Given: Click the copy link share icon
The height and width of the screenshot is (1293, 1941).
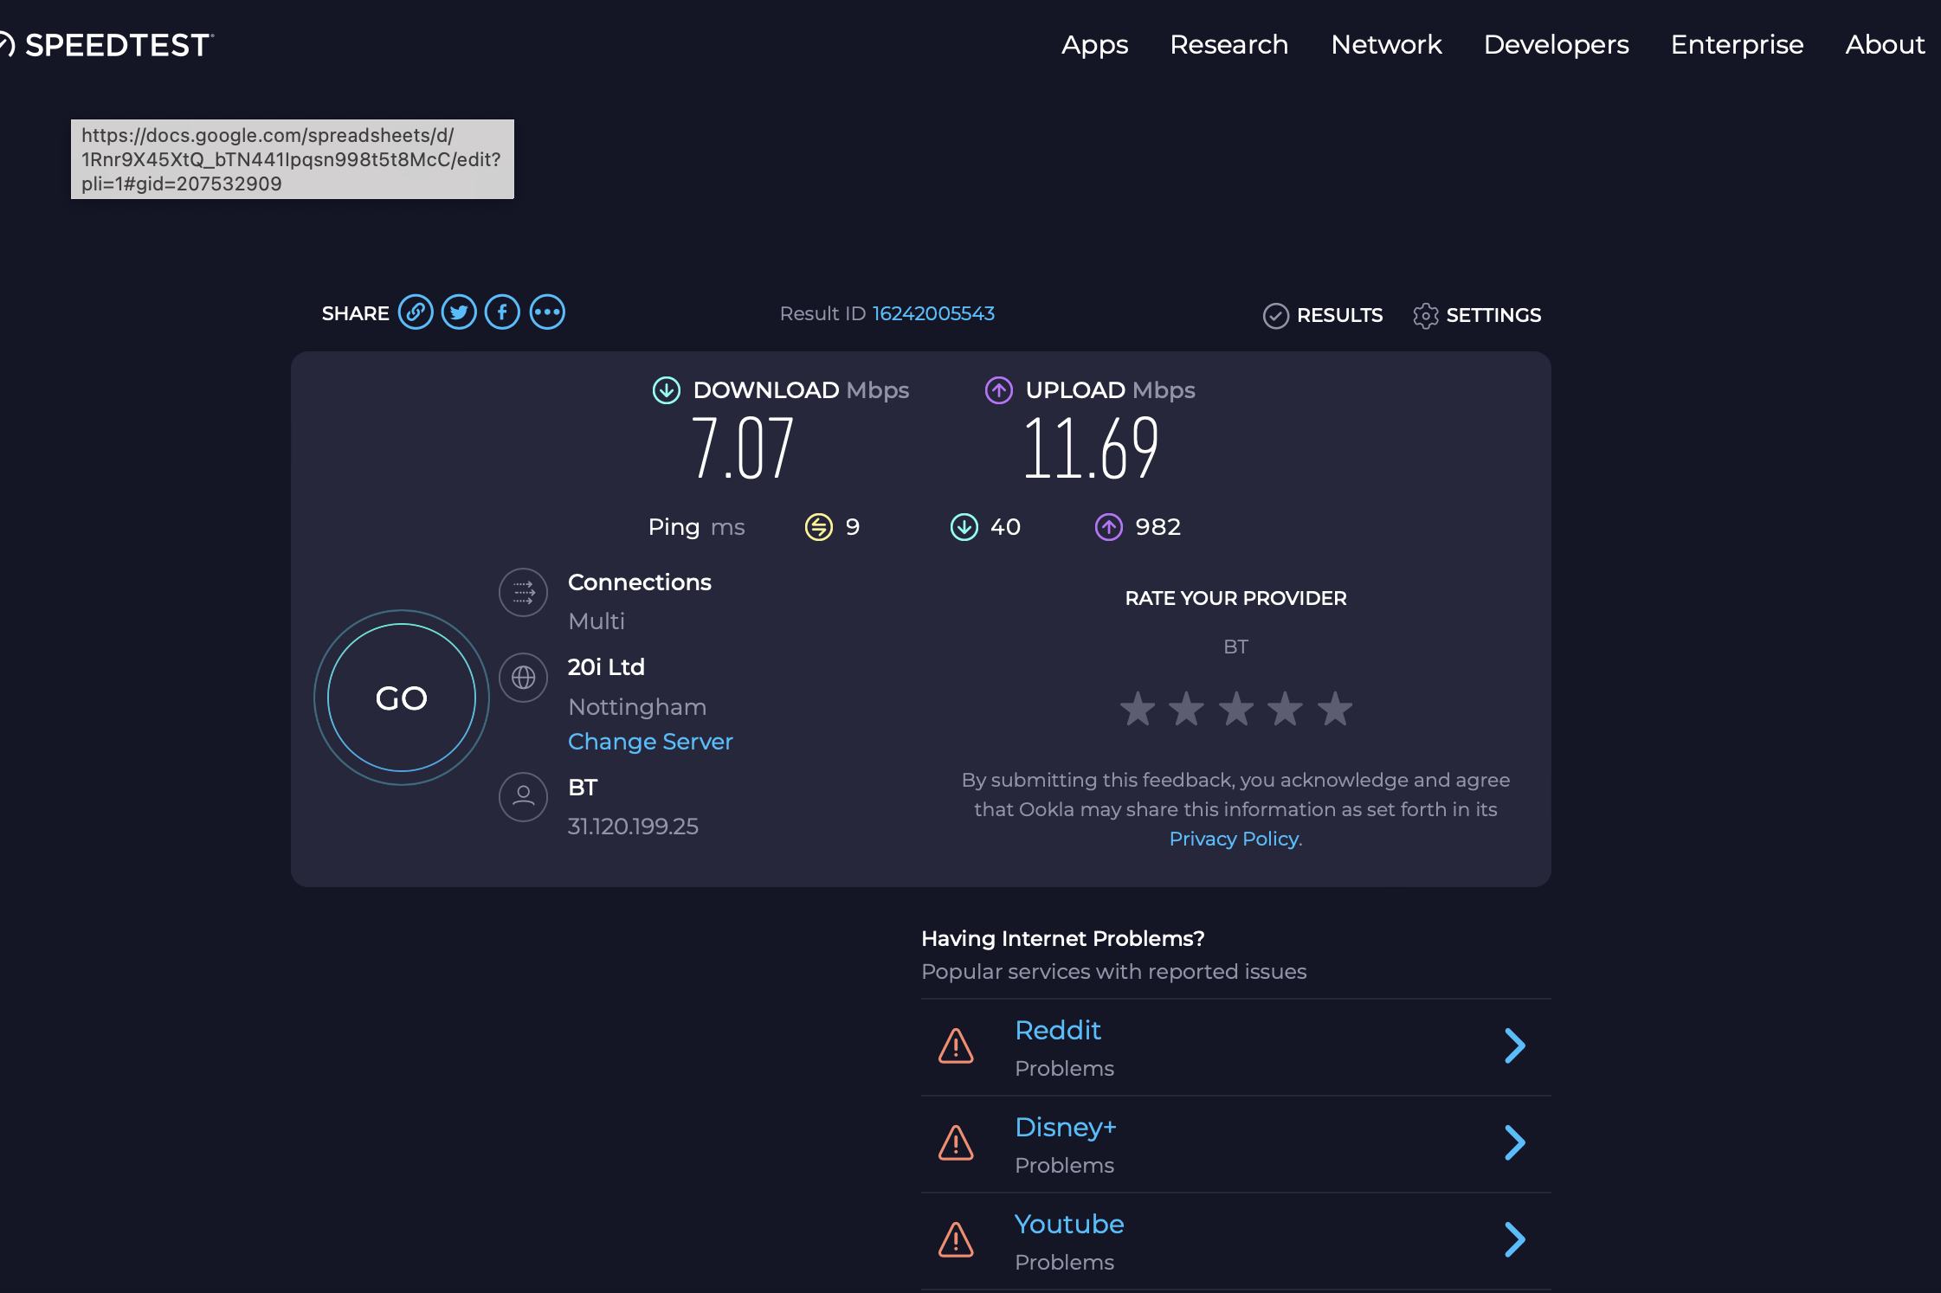Looking at the screenshot, I should [416, 312].
